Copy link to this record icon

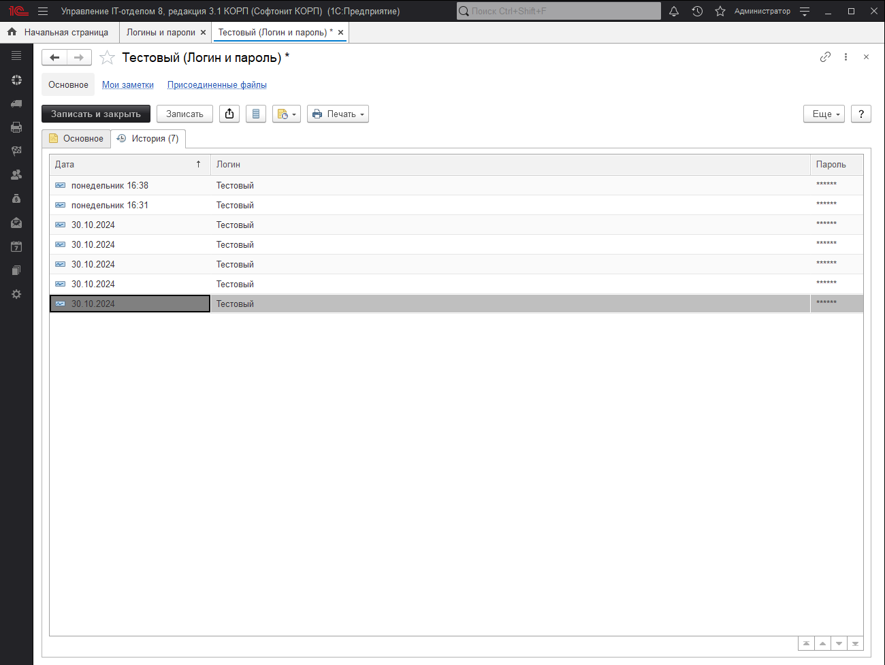pos(825,57)
